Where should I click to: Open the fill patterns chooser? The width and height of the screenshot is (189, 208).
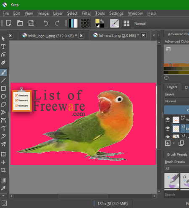tap(85, 23)
